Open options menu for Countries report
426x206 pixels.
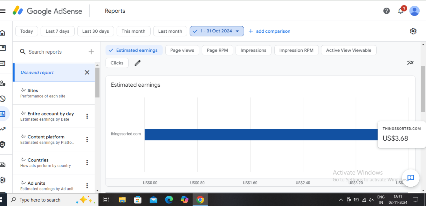87,163
